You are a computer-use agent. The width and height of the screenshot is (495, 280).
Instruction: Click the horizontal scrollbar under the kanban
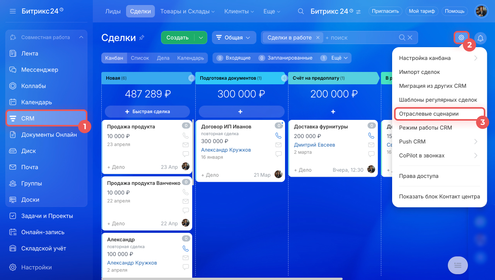click(222, 278)
